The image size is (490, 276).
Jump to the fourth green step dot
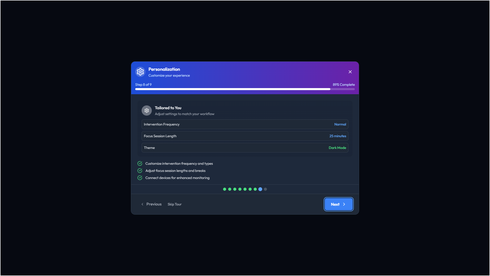coord(240,189)
